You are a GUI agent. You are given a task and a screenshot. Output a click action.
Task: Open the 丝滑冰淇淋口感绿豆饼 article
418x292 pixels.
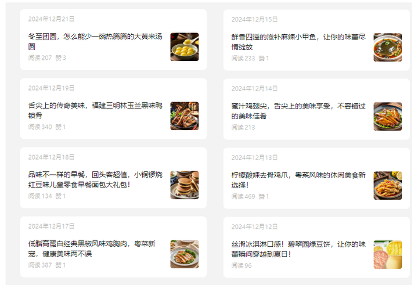pos(298,249)
